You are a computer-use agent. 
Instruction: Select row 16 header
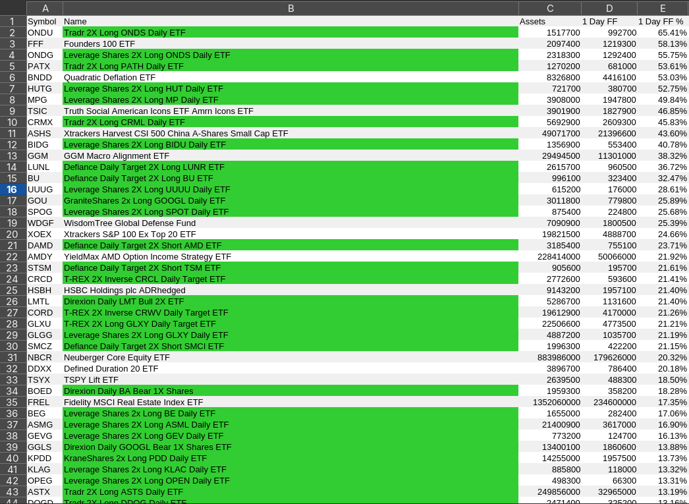pos(13,189)
